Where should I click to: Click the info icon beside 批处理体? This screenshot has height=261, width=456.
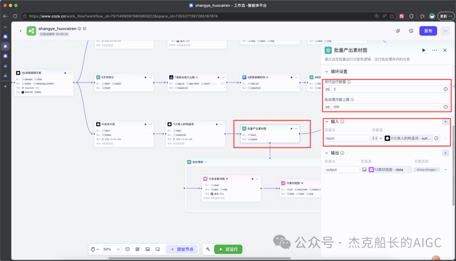click(206, 162)
